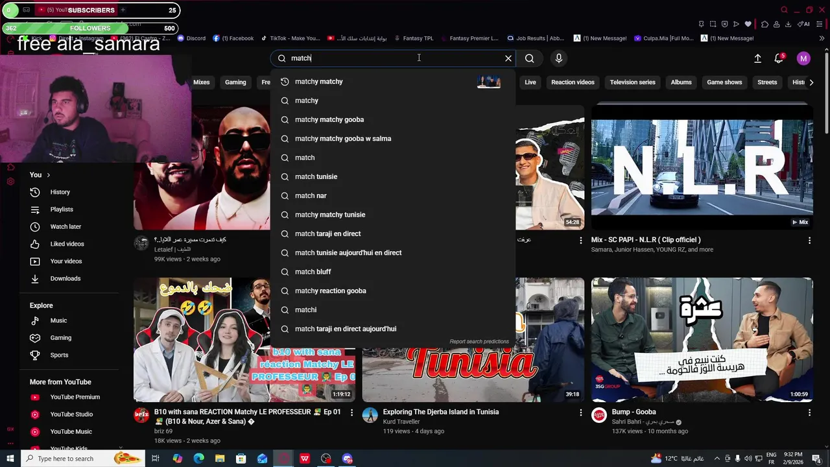Open options for B10 with sana REACTION

352,413
